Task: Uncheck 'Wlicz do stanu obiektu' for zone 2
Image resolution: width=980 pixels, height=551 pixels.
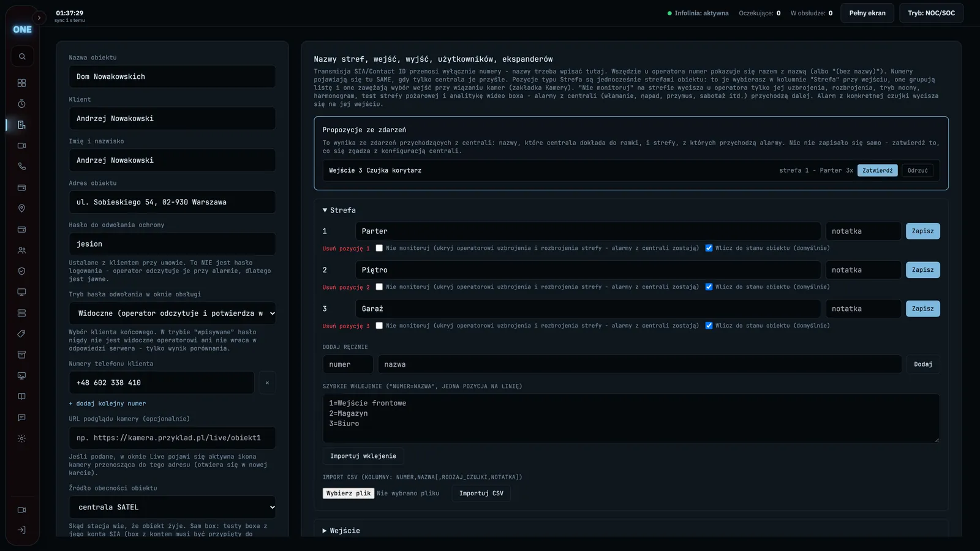Action: pos(709,287)
